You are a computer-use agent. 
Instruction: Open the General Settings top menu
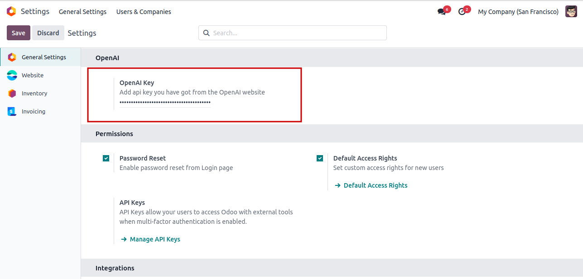point(82,12)
